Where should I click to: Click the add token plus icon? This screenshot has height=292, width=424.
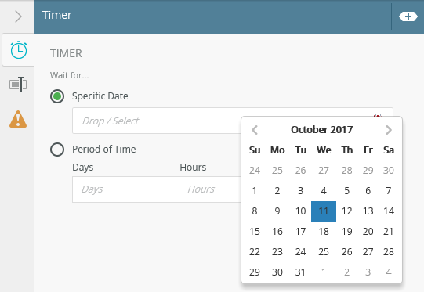click(408, 16)
